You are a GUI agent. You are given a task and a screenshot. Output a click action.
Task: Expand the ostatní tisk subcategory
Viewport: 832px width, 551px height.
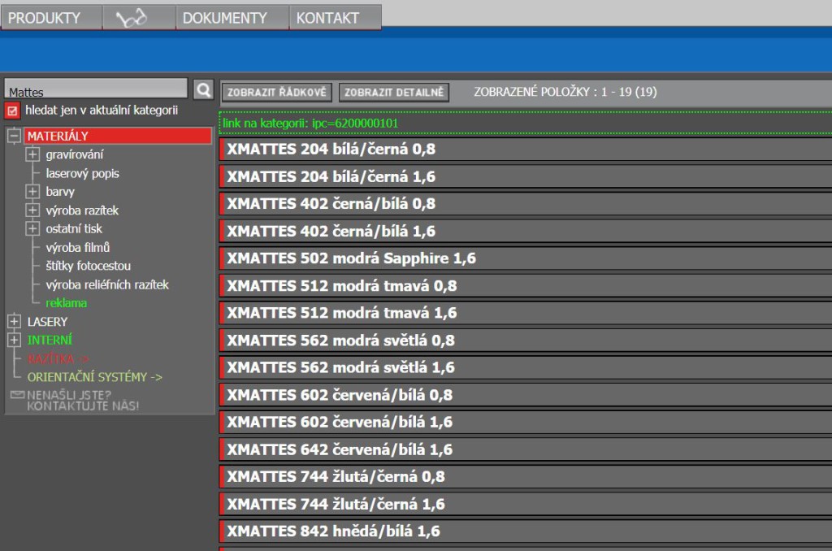click(x=32, y=229)
